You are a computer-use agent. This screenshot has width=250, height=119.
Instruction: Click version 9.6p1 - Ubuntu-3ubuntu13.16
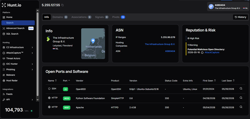pos(144,89)
